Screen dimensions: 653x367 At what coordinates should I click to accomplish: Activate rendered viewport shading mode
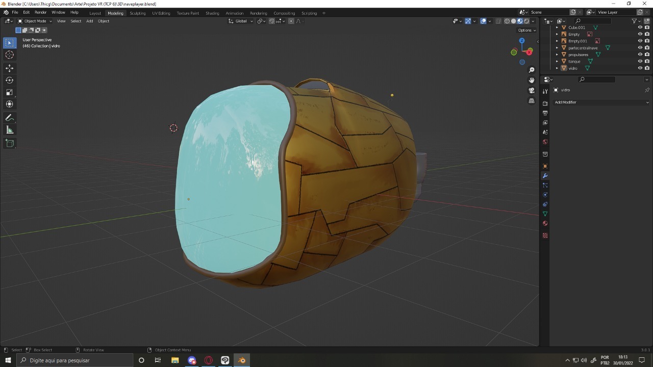[525, 21]
